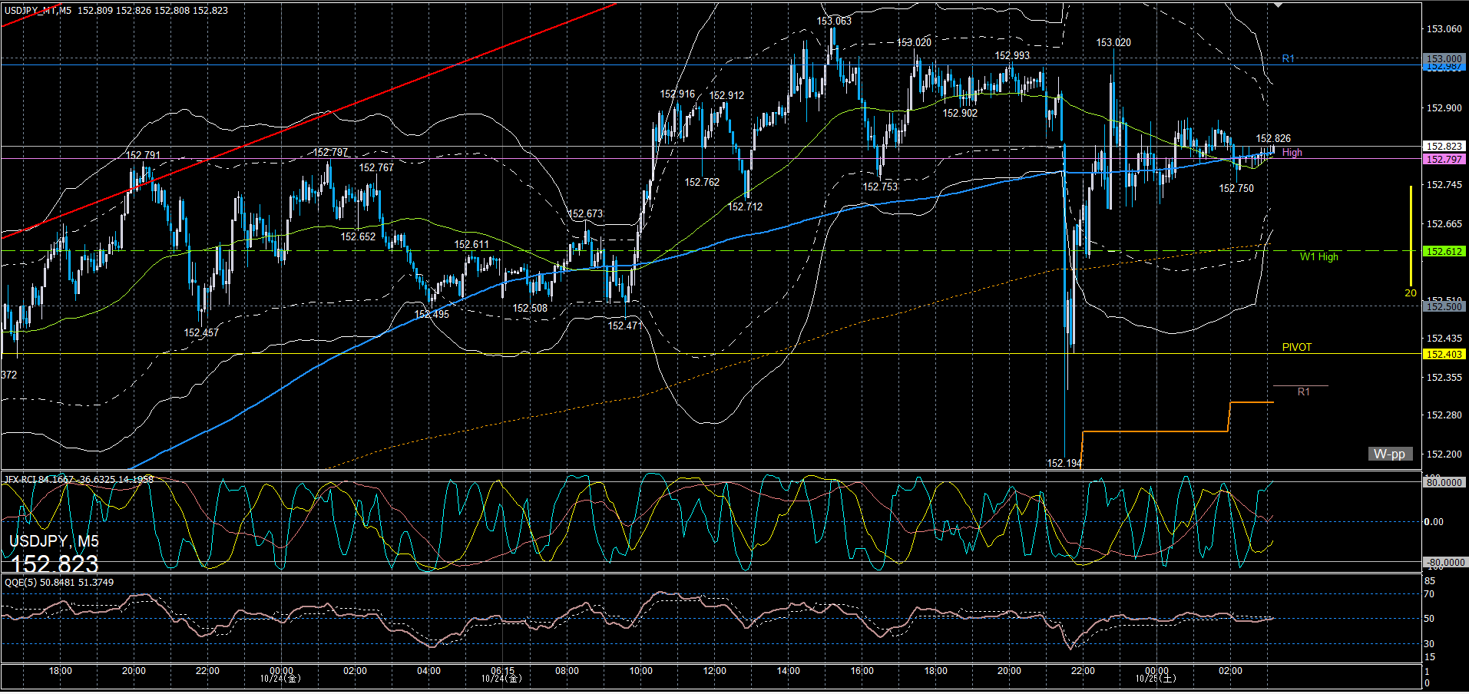Viewport: 1469px width, 694px height.
Task: Click the chart shift triangle marker at top
Action: pos(1277,5)
